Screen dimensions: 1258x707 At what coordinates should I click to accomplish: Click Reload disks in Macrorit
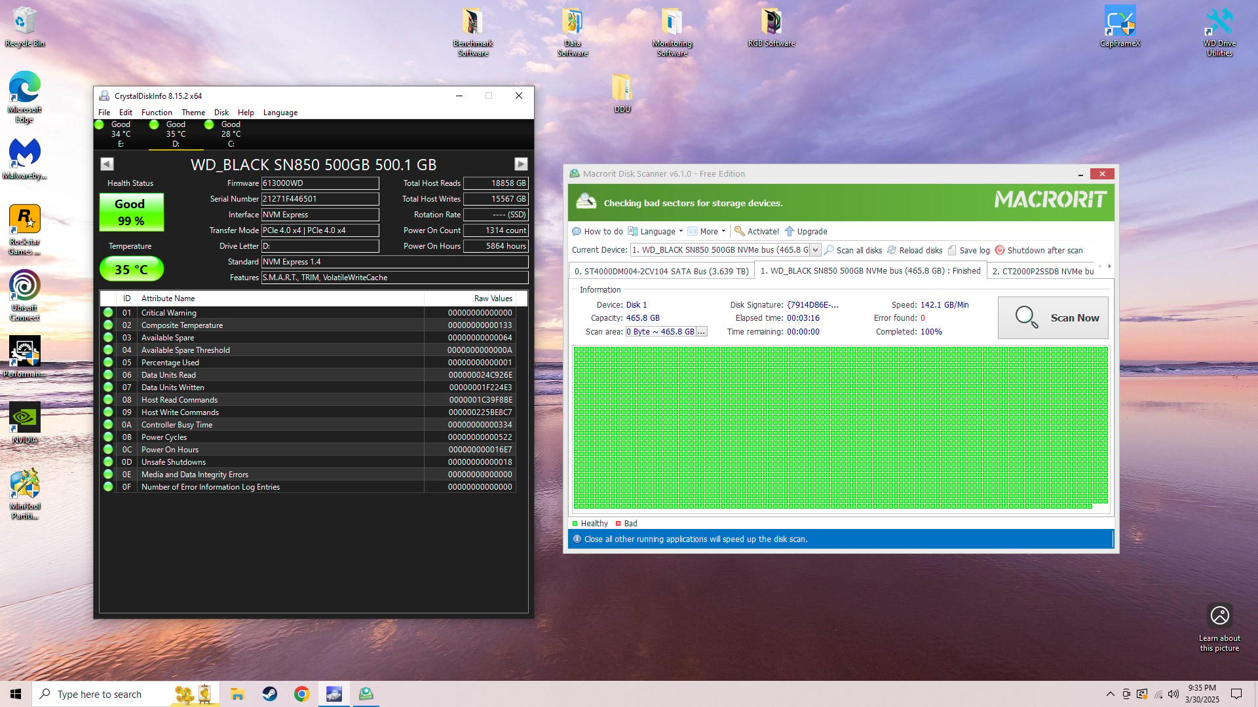(x=915, y=250)
